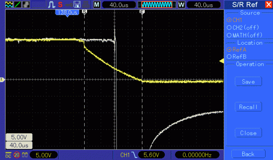Viewport: 273px width, 160px height.
Task: Select MATH(off) as the source
Action: pos(243,35)
